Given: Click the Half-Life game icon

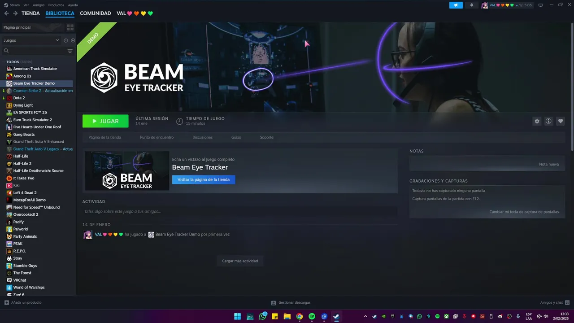Looking at the screenshot, I should [x=9, y=156].
